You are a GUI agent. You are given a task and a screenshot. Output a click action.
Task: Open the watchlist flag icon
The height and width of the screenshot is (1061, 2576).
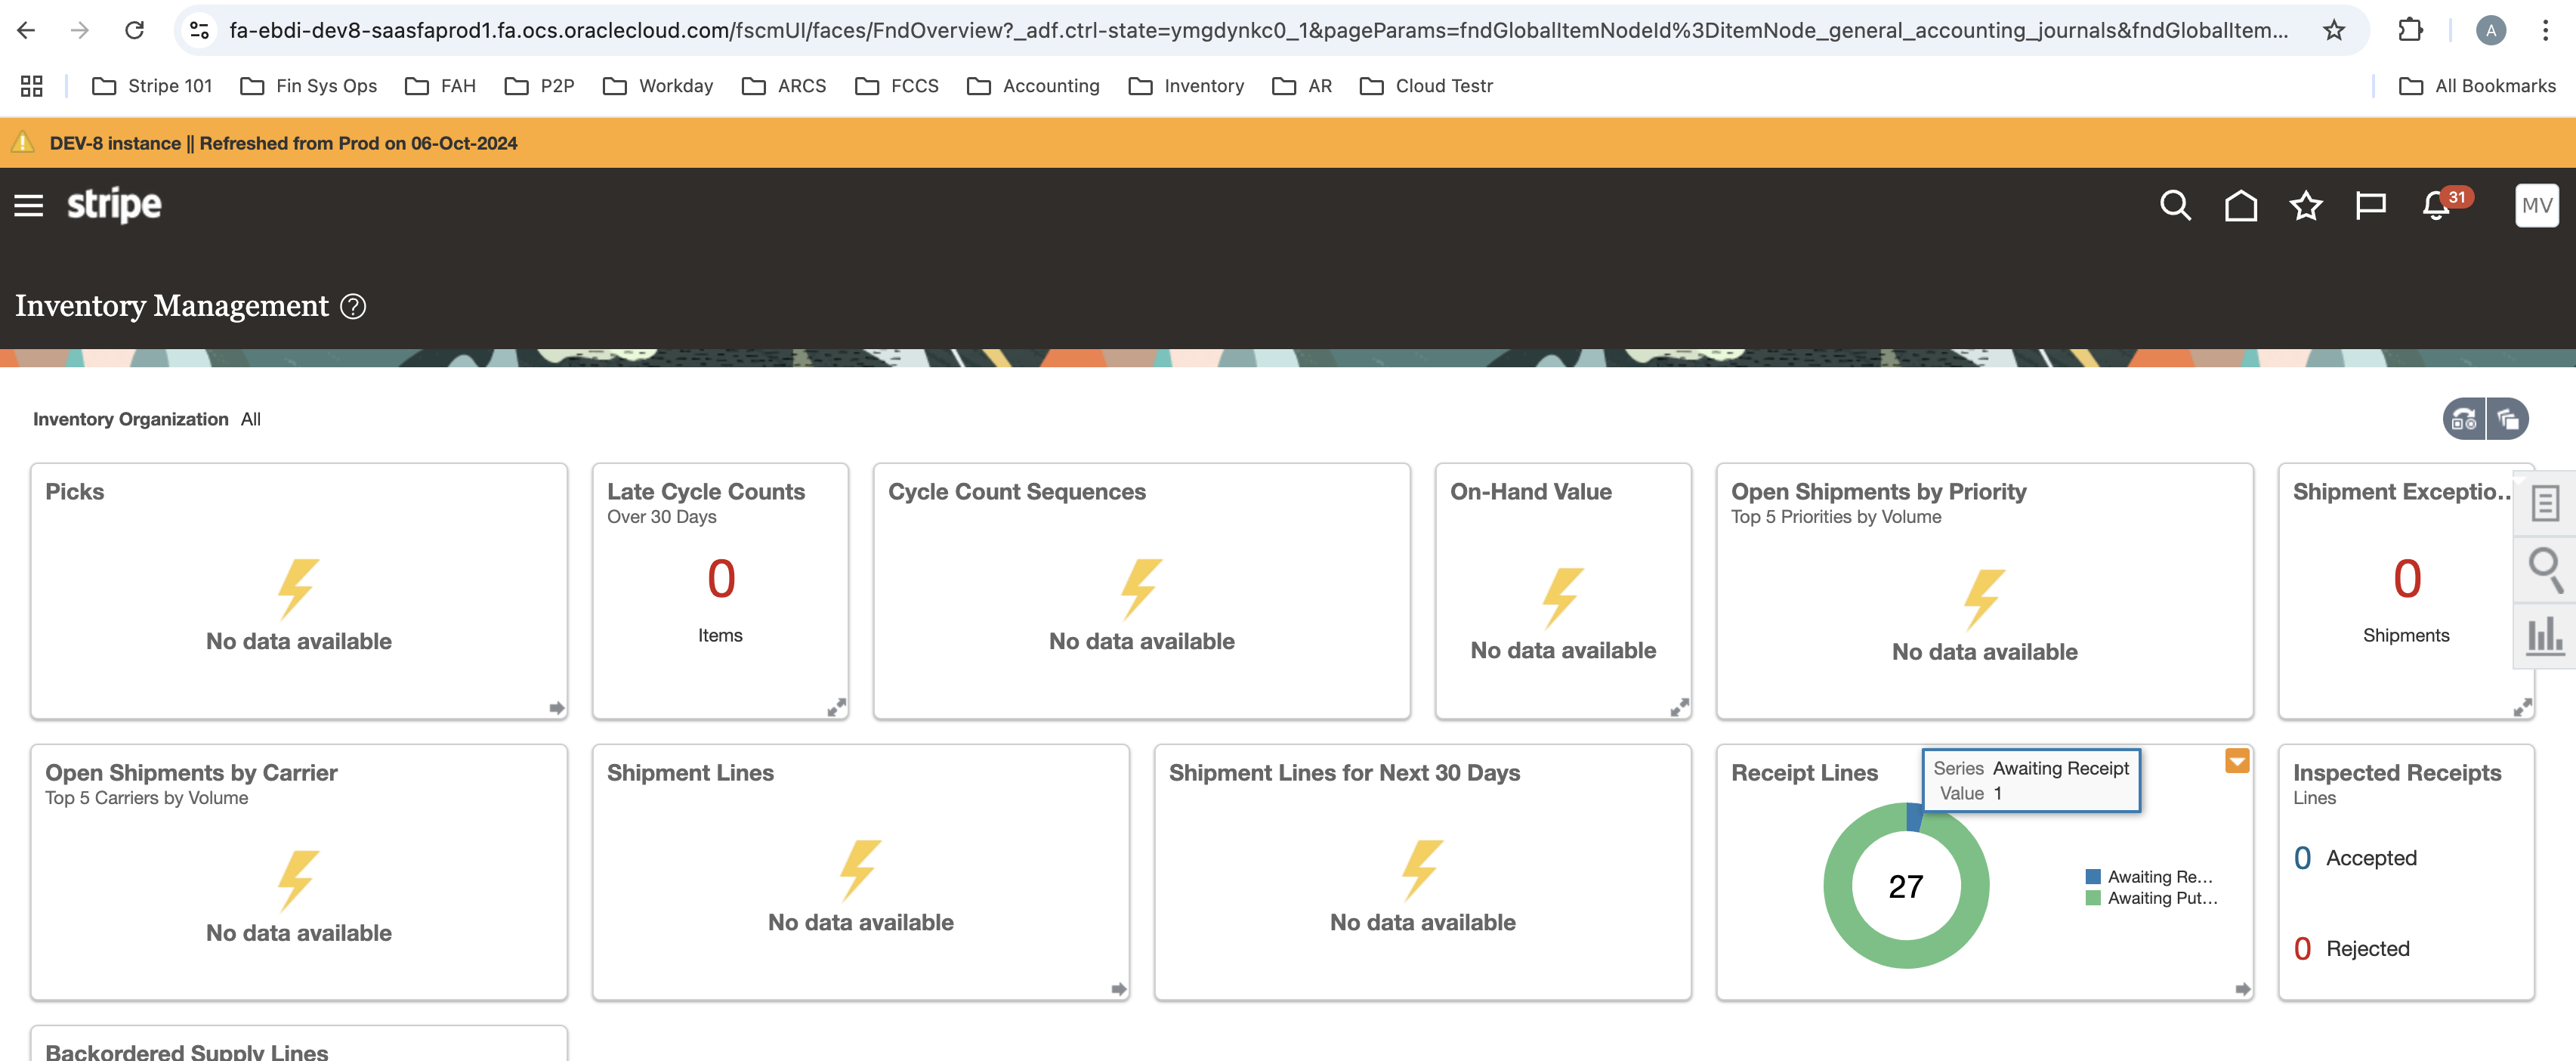click(x=2370, y=206)
